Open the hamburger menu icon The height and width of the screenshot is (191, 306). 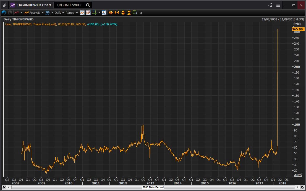[x=278, y=5]
